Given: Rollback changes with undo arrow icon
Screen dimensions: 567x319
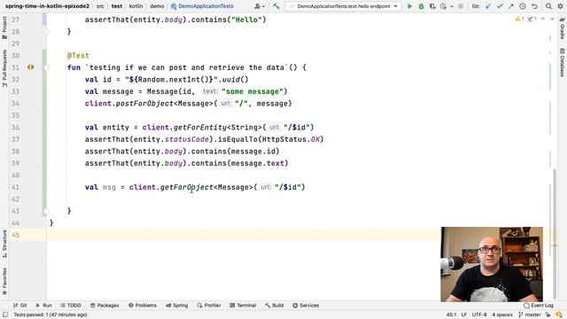Looking at the screenshot, I should 534,6.
